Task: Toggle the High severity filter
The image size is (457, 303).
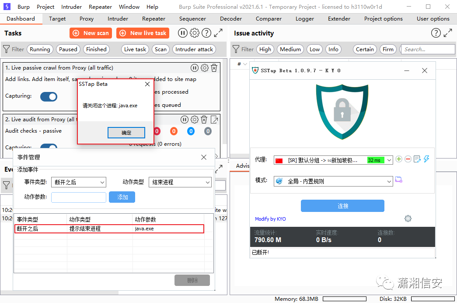Action: 265,49
